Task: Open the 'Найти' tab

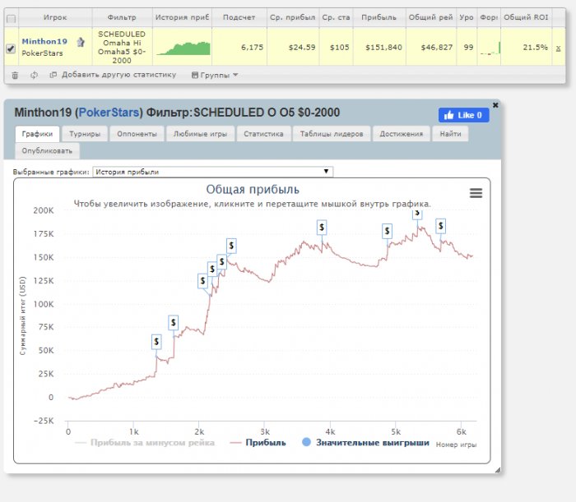Action: [451, 134]
